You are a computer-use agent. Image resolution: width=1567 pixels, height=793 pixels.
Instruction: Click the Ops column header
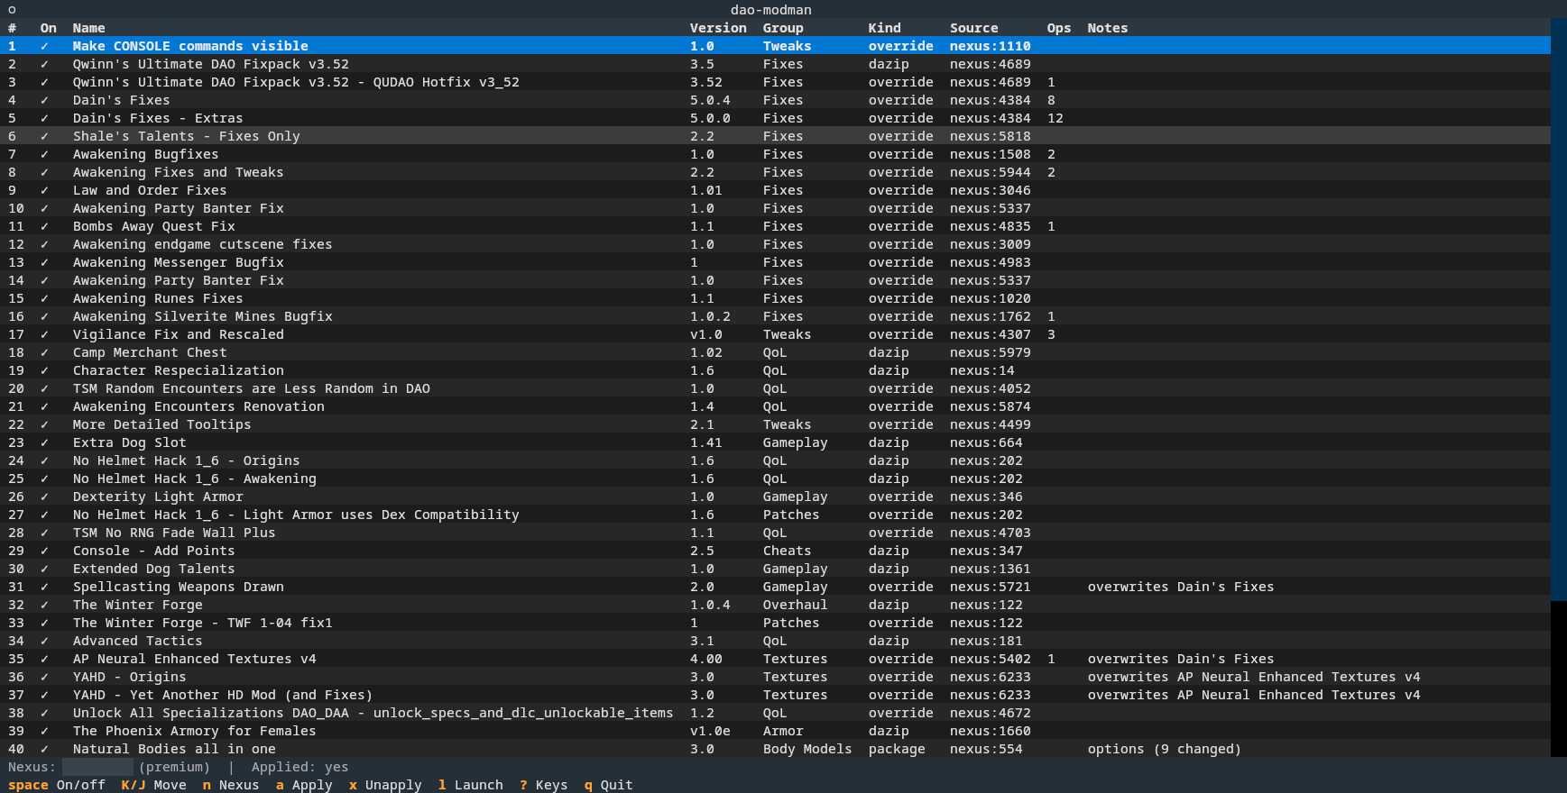pyautogui.click(x=1059, y=28)
